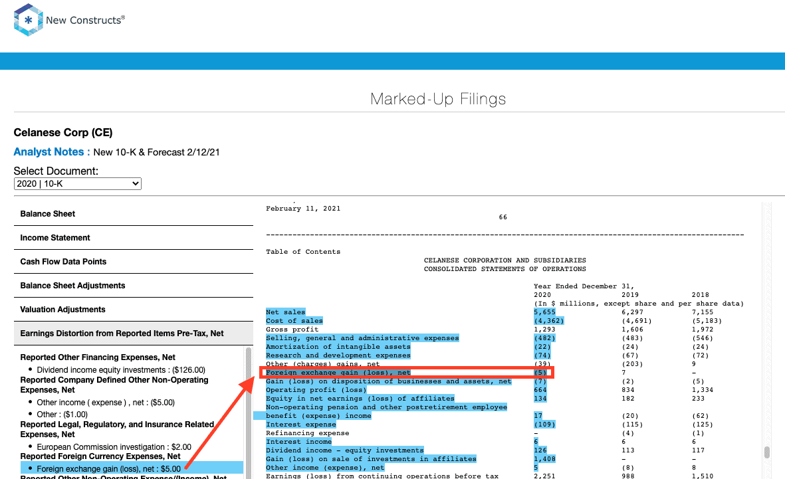Click the Celanese Corp (CE) company heading
Screen dimensions: 785x479
pyautogui.click(x=63, y=133)
